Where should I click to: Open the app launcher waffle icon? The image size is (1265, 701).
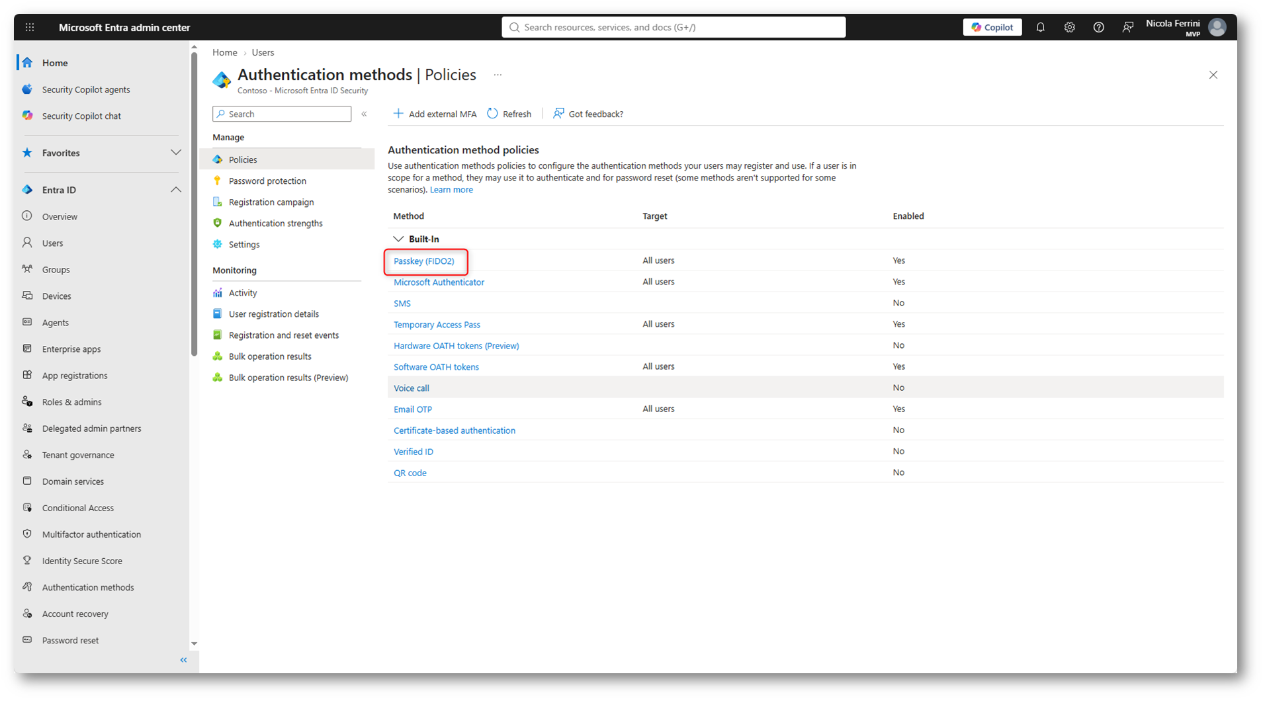pyautogui.click(x=30, y=27)
